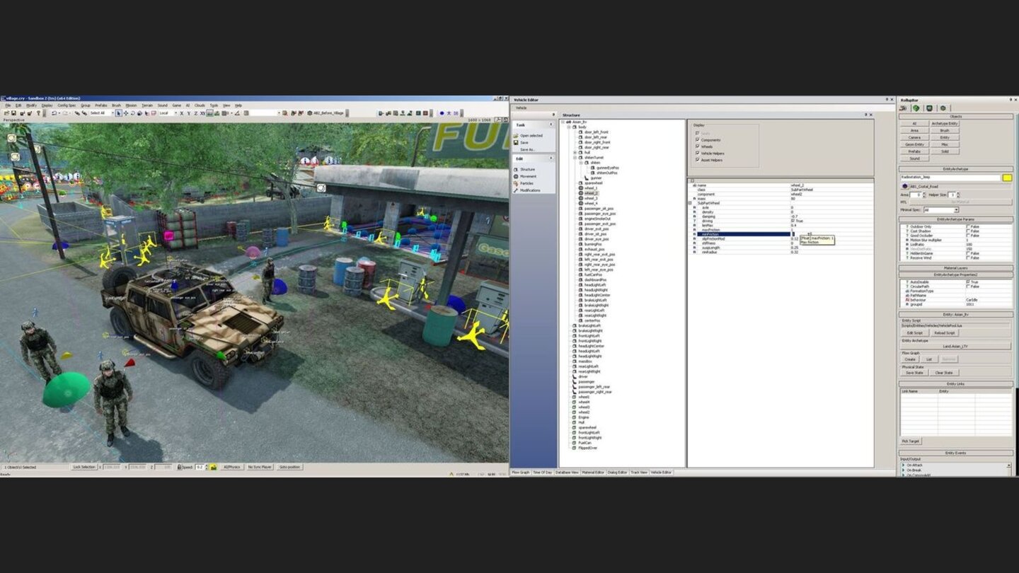Screen dimensions: 1019x573
Task: Click the Archetype Entity button
Action: pyautogui.click(x=945, y=124)
